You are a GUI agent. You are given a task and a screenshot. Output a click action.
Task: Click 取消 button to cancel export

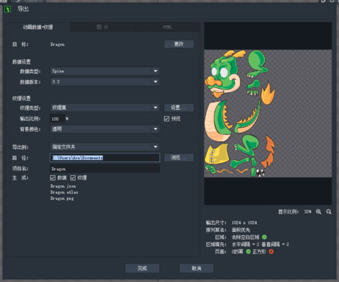pos(197,268)
